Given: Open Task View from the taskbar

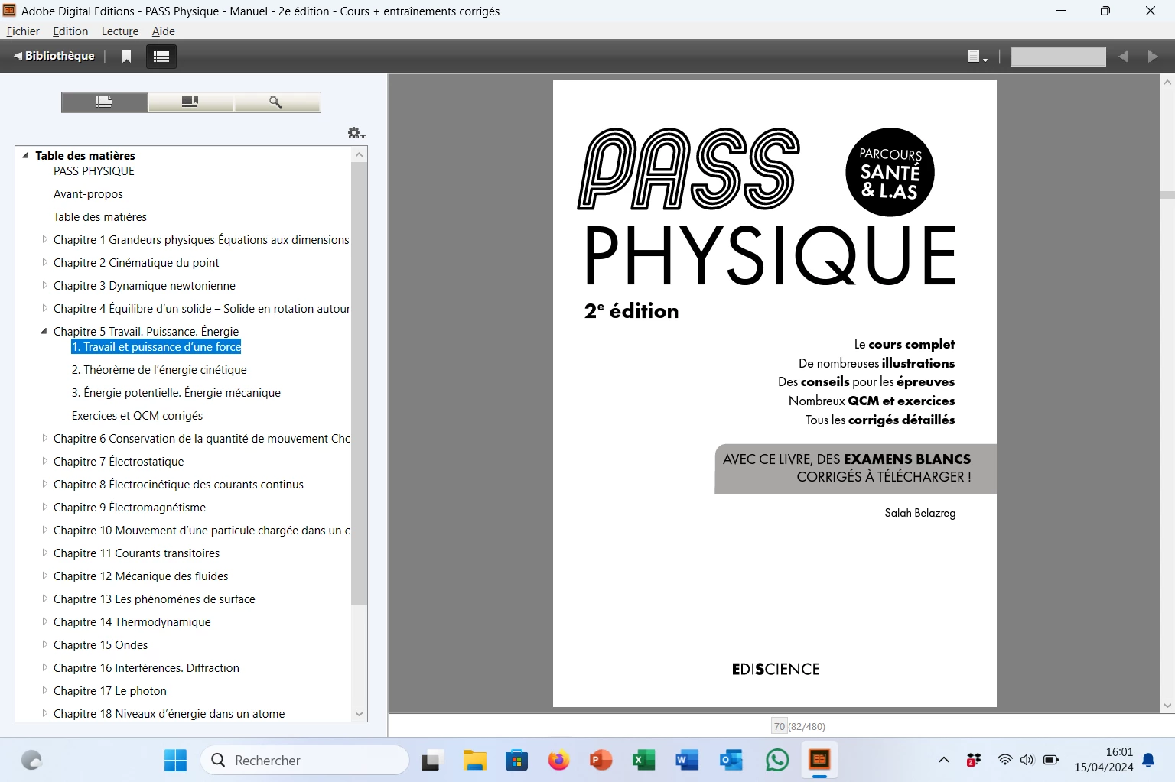Looking at the screenshot, I should (x=432, y=761).
